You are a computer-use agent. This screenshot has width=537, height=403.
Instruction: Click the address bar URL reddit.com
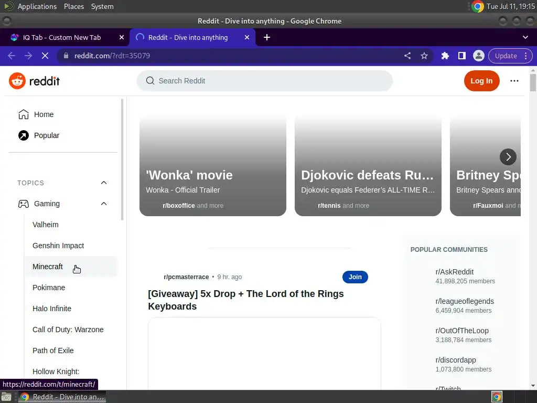tap(112, 56)
